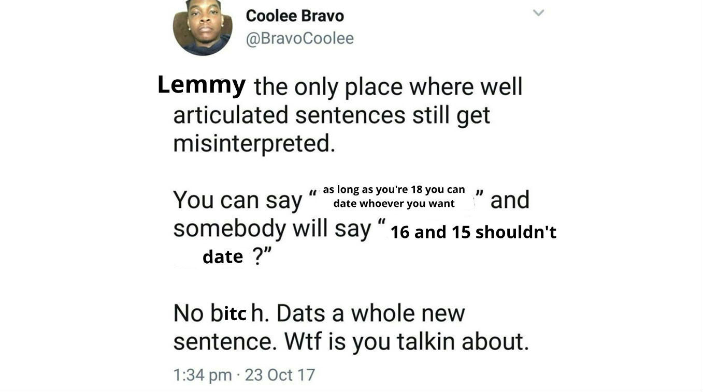
Task: Click the words 'somebody will say'
Action: (272, 229)
